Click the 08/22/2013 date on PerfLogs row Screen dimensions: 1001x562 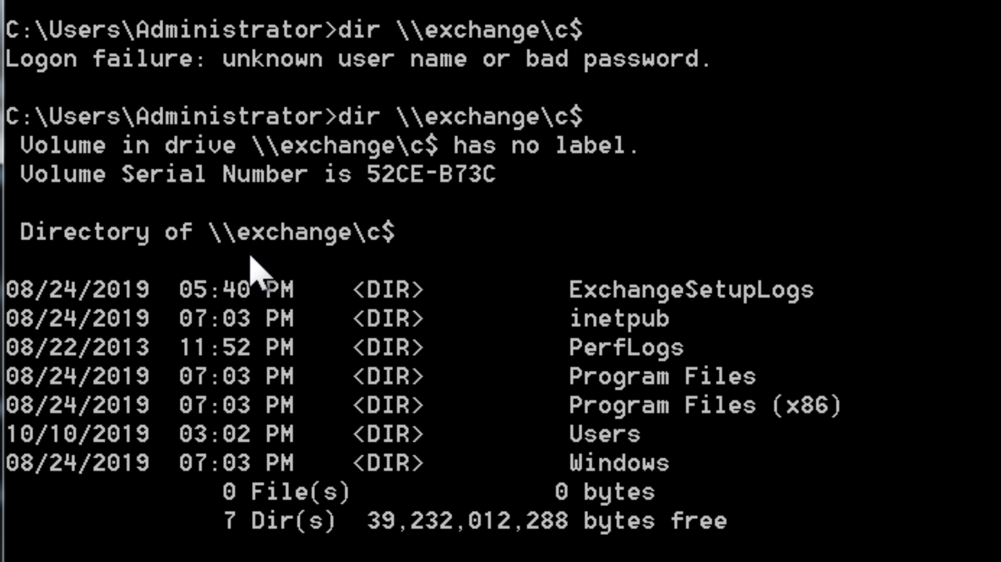point(78,348)
